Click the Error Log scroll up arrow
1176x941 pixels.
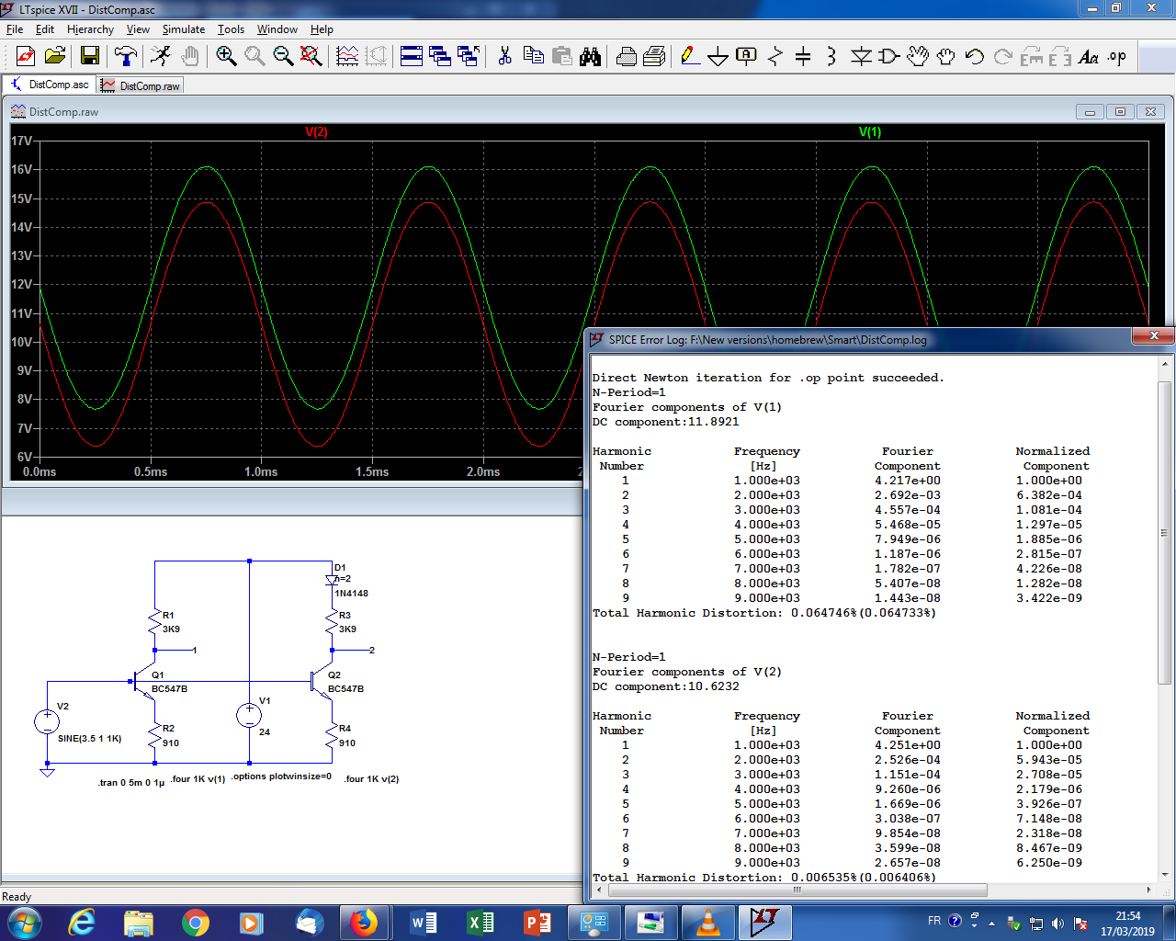pos(1164,364)
